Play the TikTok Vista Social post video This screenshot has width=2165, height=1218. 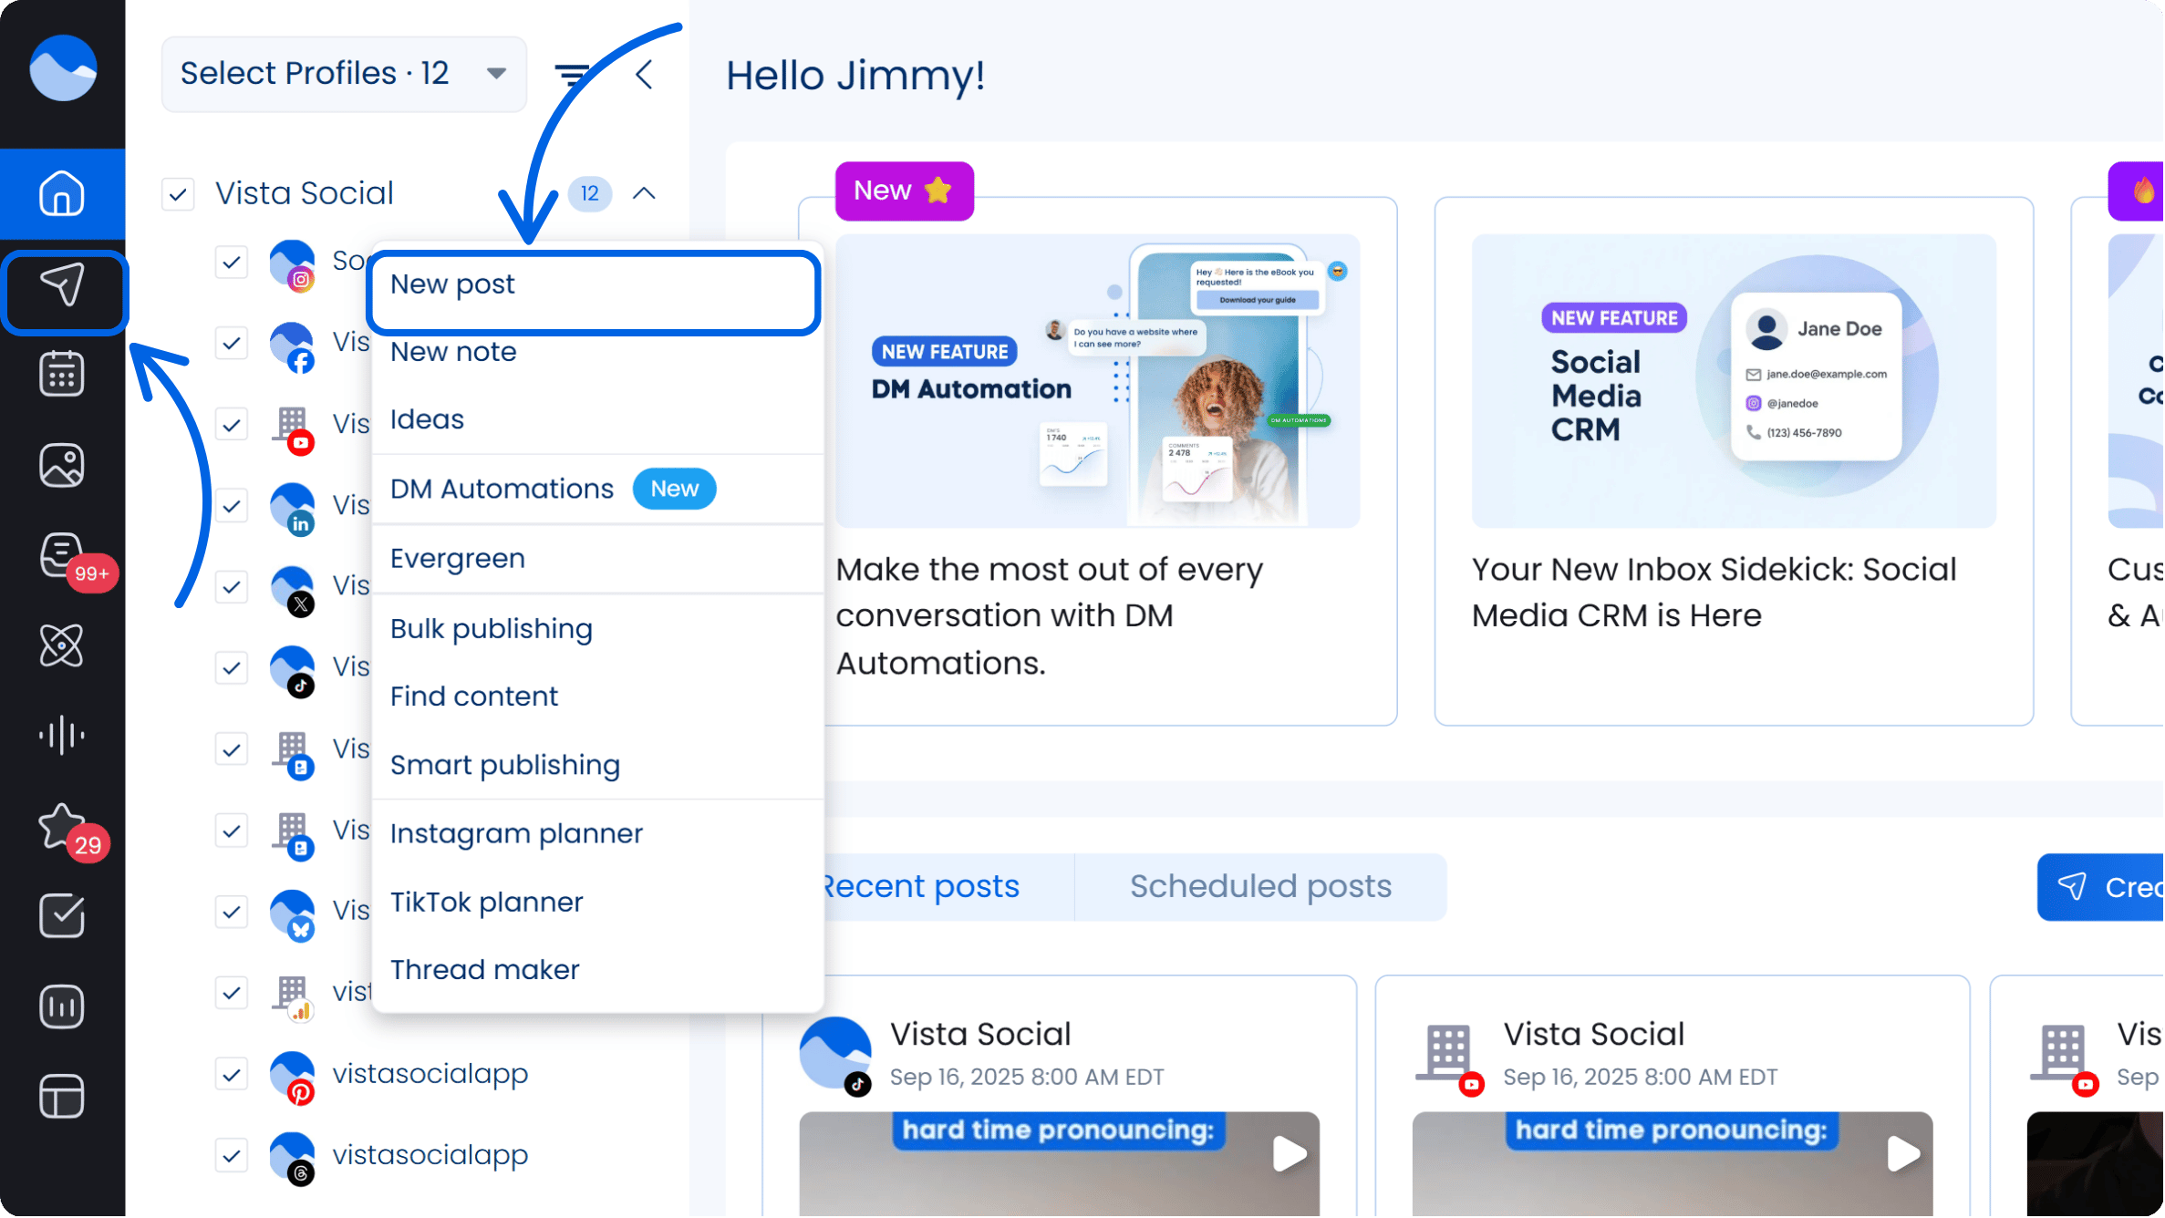pyautogui.click(x=1290, y=1154)
